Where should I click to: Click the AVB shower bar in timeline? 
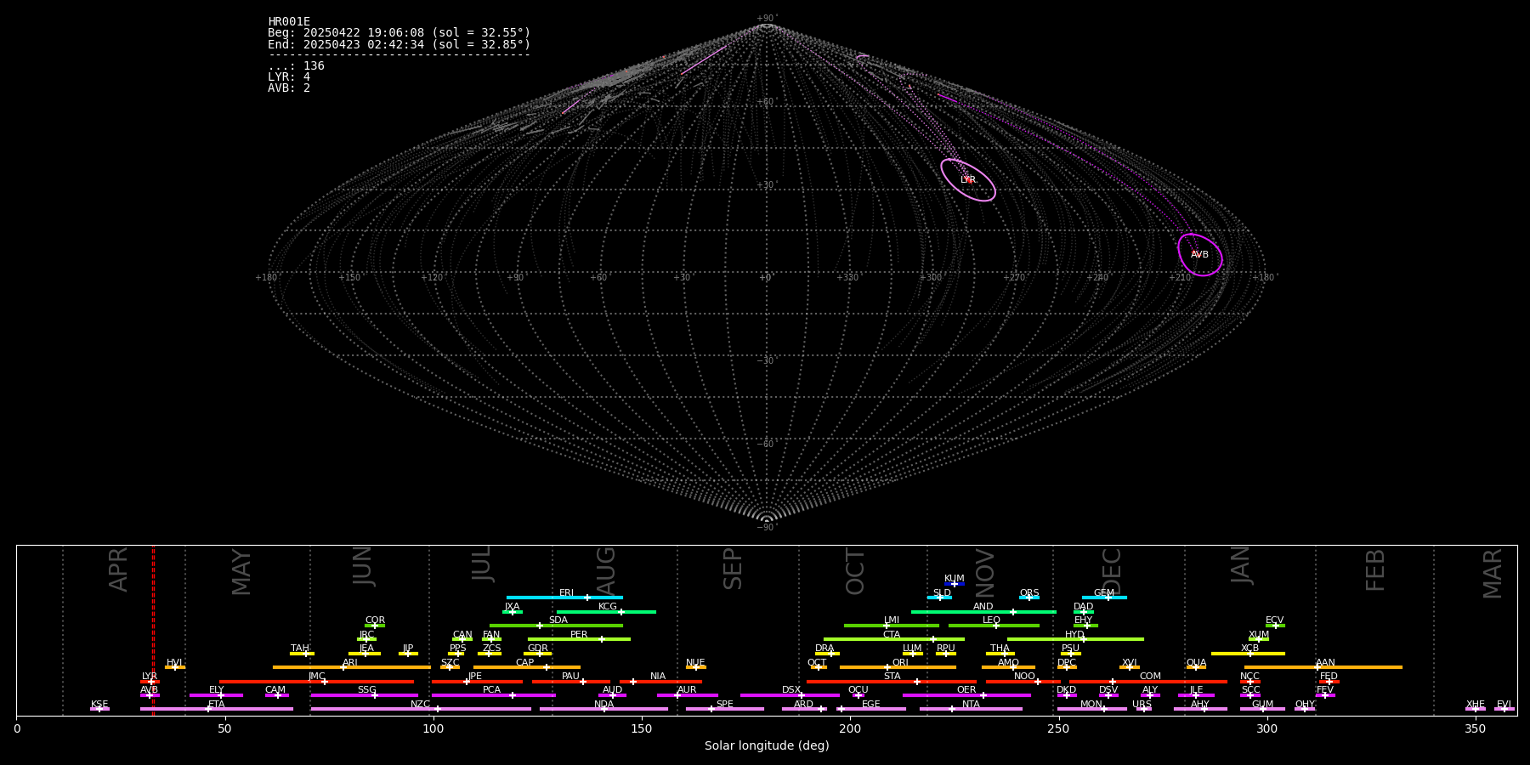pos(150,695)
